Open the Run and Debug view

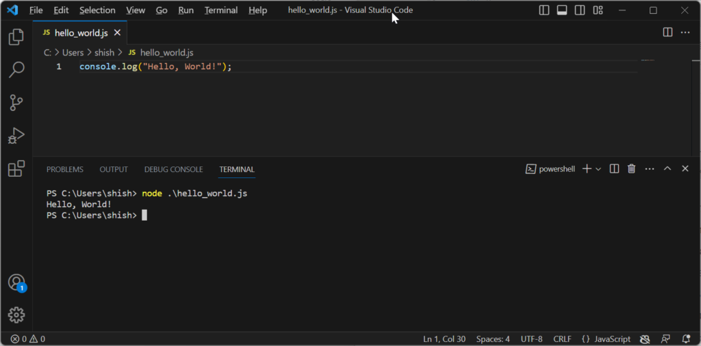click(16, 136)
